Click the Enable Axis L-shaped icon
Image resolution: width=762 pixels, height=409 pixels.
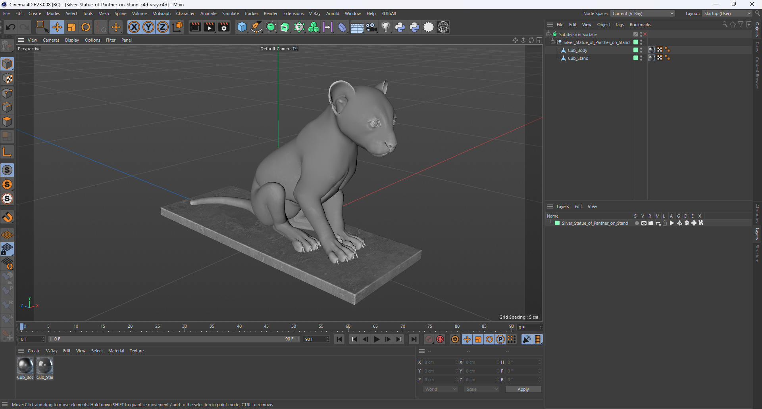[7, 151]
